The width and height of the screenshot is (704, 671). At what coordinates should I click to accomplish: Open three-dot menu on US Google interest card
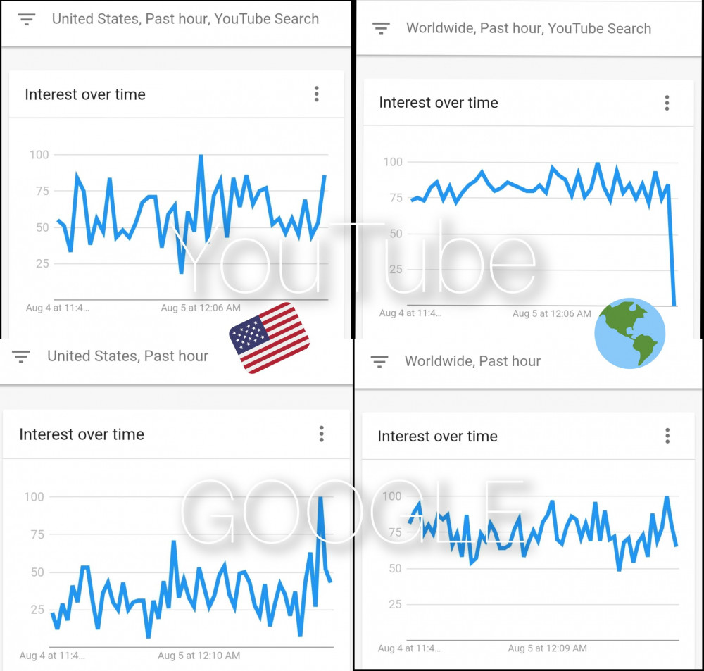[322, 434]
